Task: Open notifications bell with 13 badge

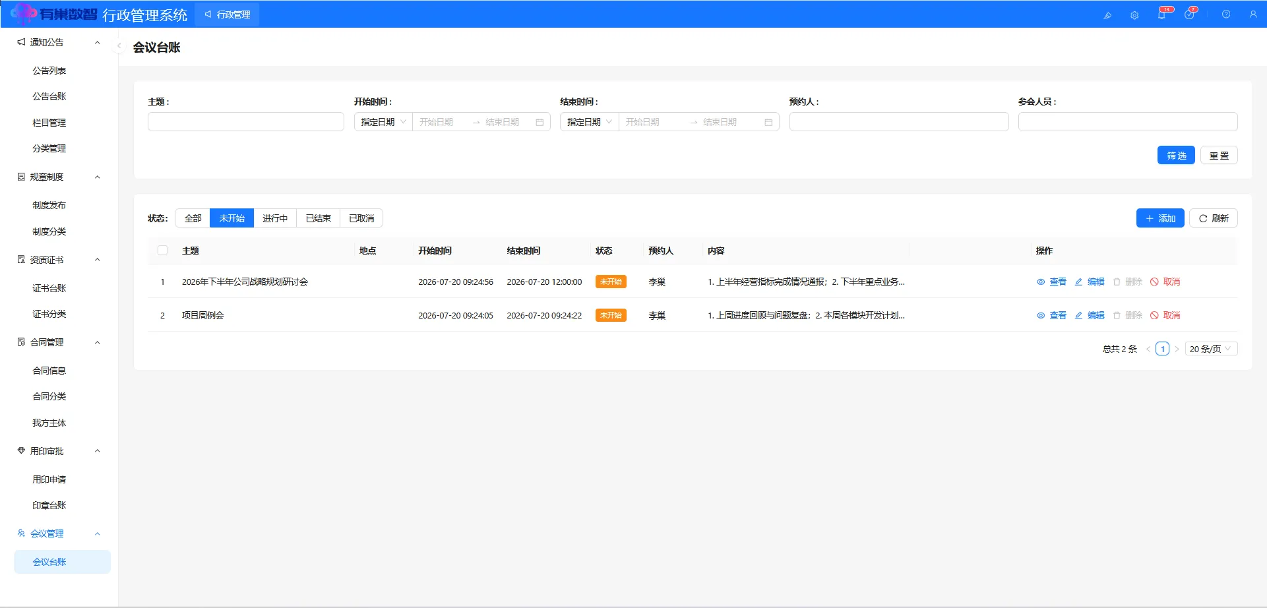Action: [x=1162, y=15]
